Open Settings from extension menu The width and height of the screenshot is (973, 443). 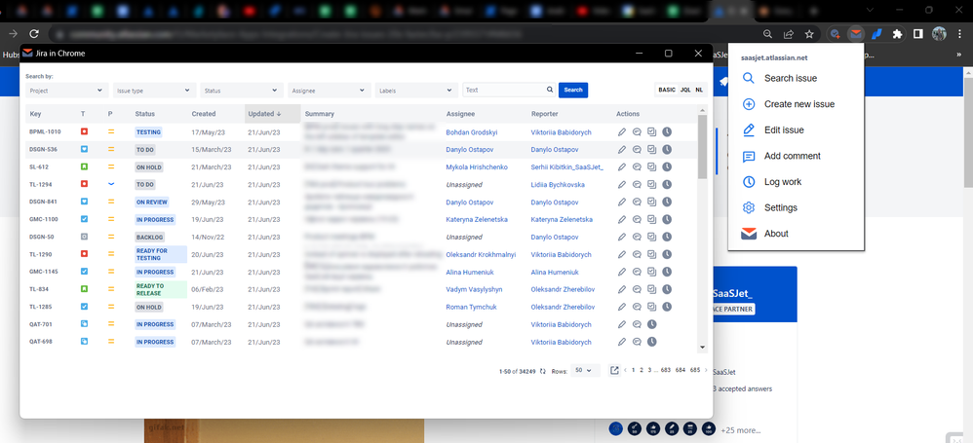(797, 208)
